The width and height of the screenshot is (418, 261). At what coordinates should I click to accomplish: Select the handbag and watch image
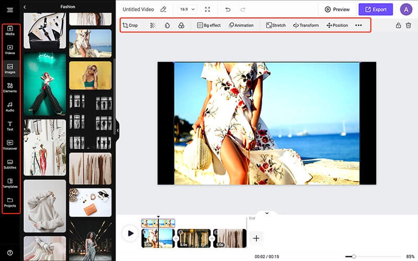45,31
